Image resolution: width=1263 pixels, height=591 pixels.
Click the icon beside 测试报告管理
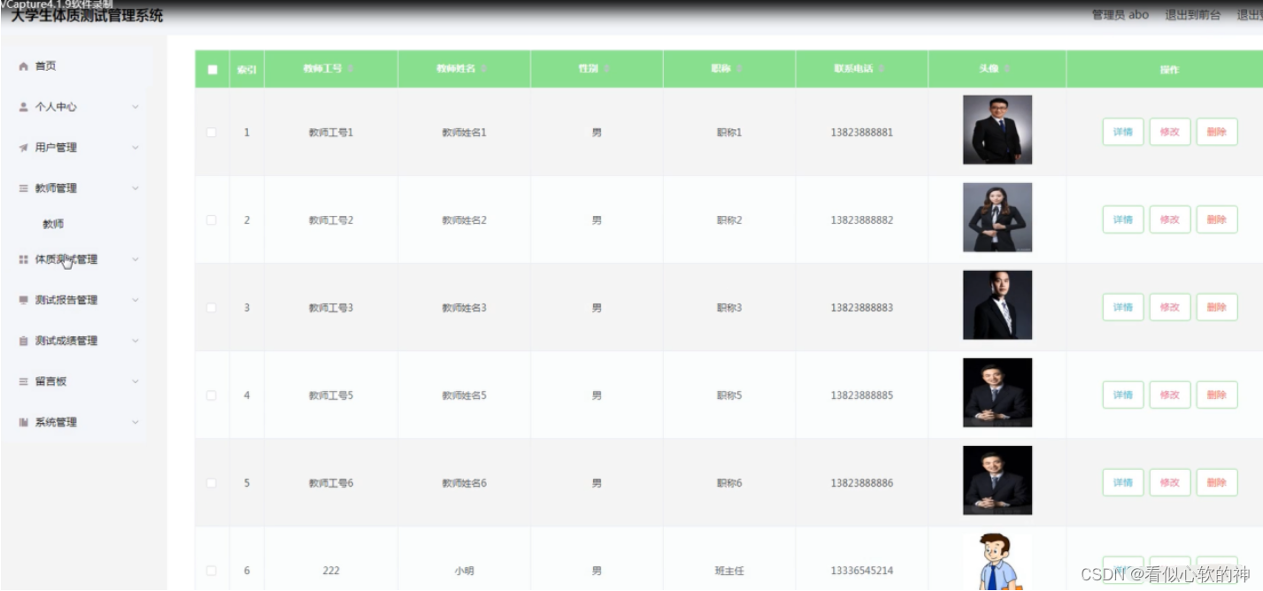point(24,300)
